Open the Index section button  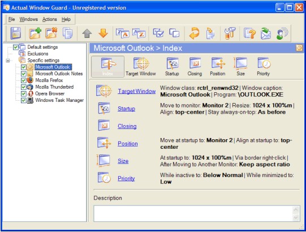click(107, 67)
